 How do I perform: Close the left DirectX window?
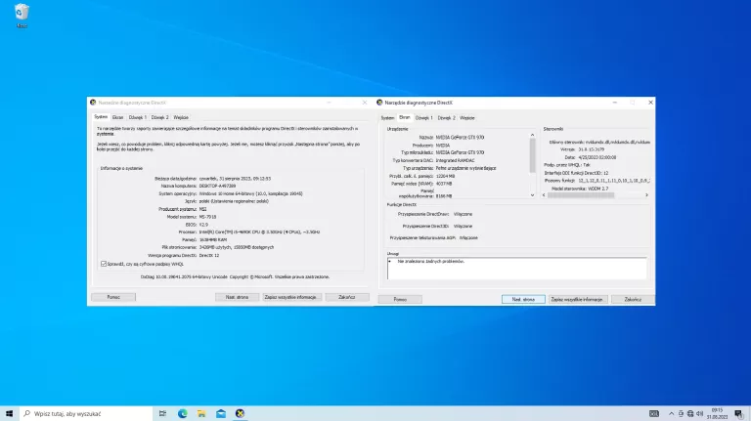[x=365, y=103]
